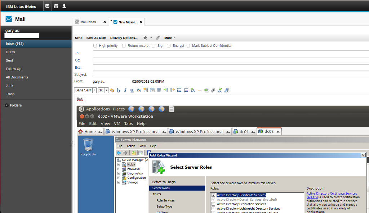Click the insert page break icon

[206, 90]
